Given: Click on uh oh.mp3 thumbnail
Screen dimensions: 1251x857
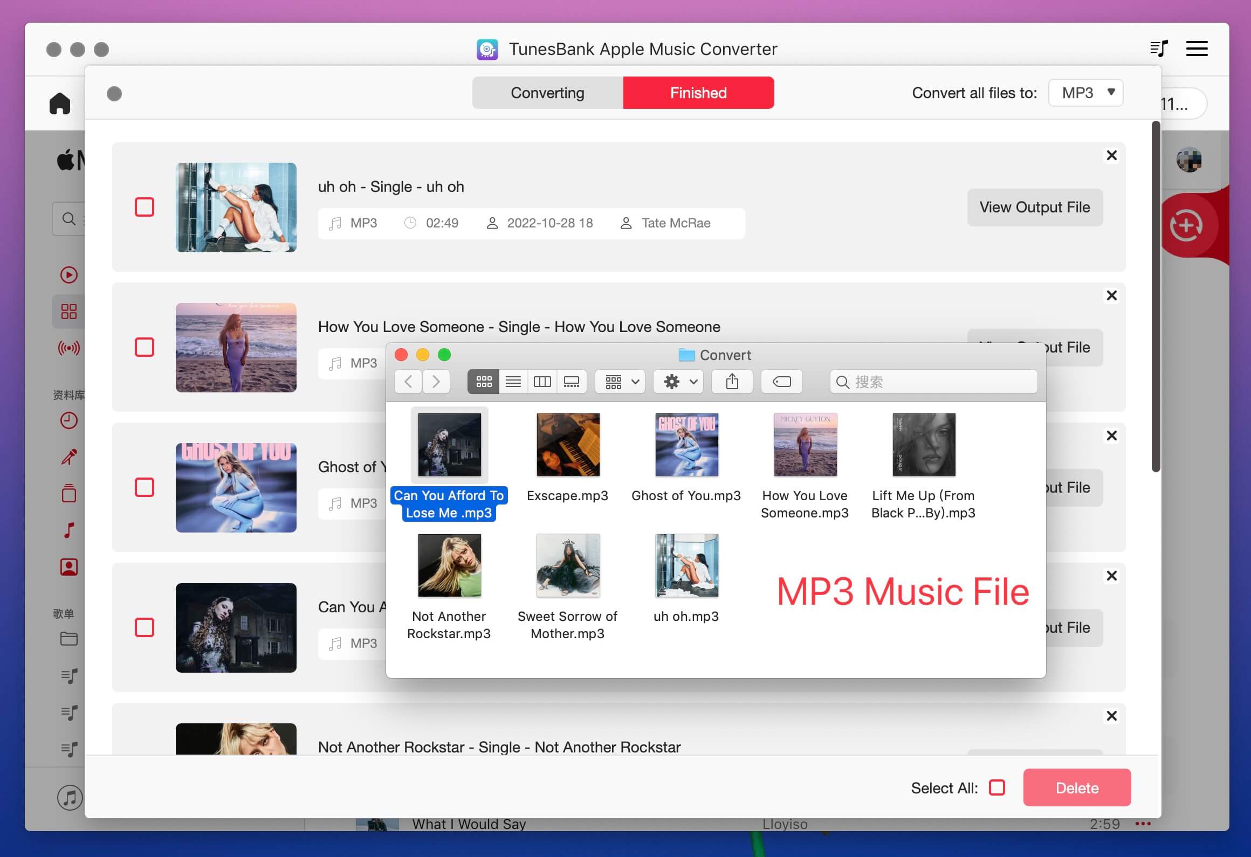Looking at the screenshot, I should click(686, 567).
